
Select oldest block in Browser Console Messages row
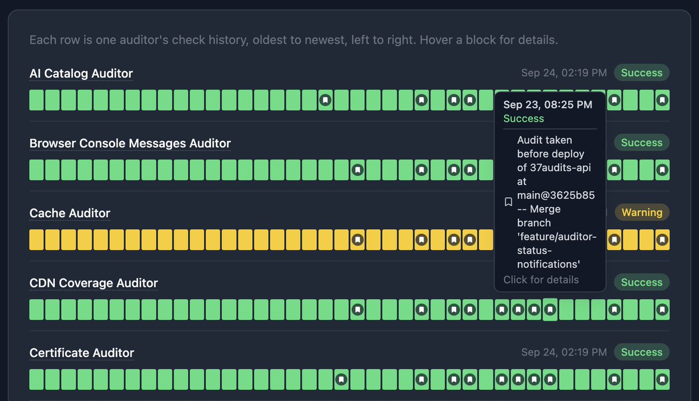coord(37,170)
